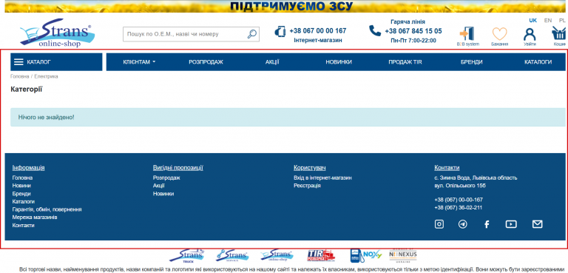Viewport: 568px width, 273px height.
Task: Click the Strans Service logo
Action: [231, 255]
